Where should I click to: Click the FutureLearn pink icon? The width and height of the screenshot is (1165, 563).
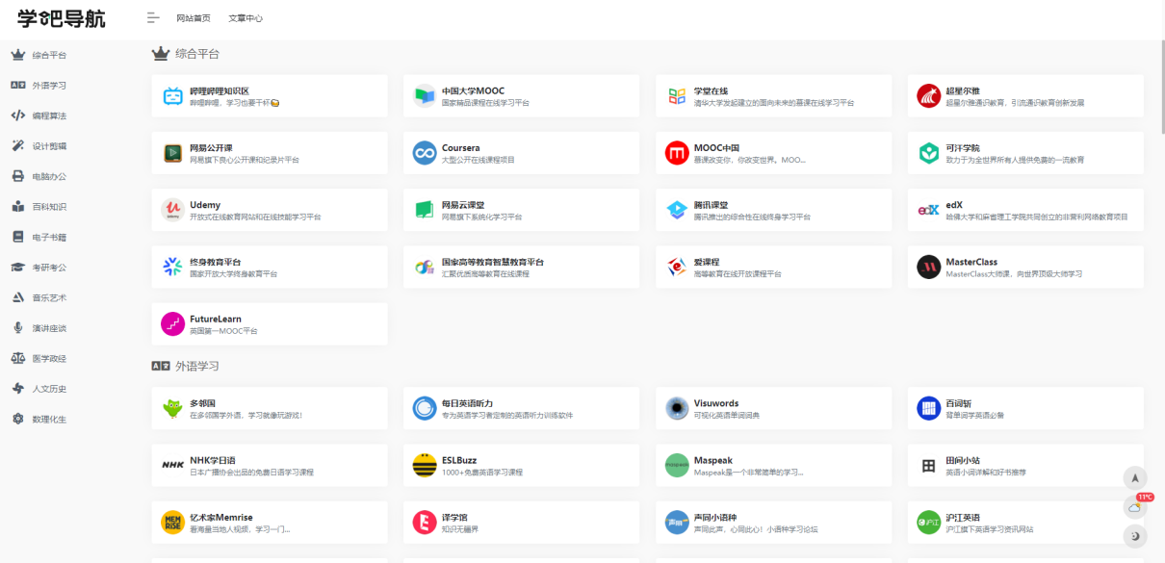(x=172, y=324)
